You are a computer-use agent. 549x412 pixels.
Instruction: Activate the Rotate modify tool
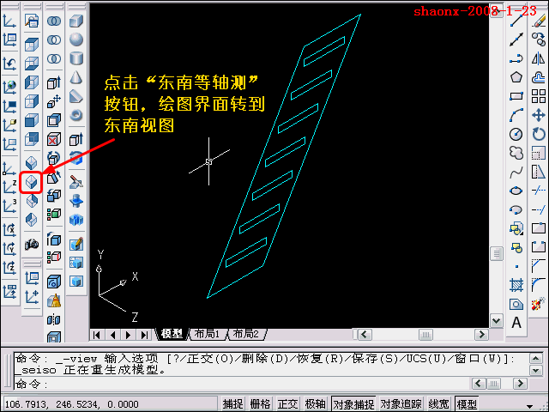coord(539,134)
